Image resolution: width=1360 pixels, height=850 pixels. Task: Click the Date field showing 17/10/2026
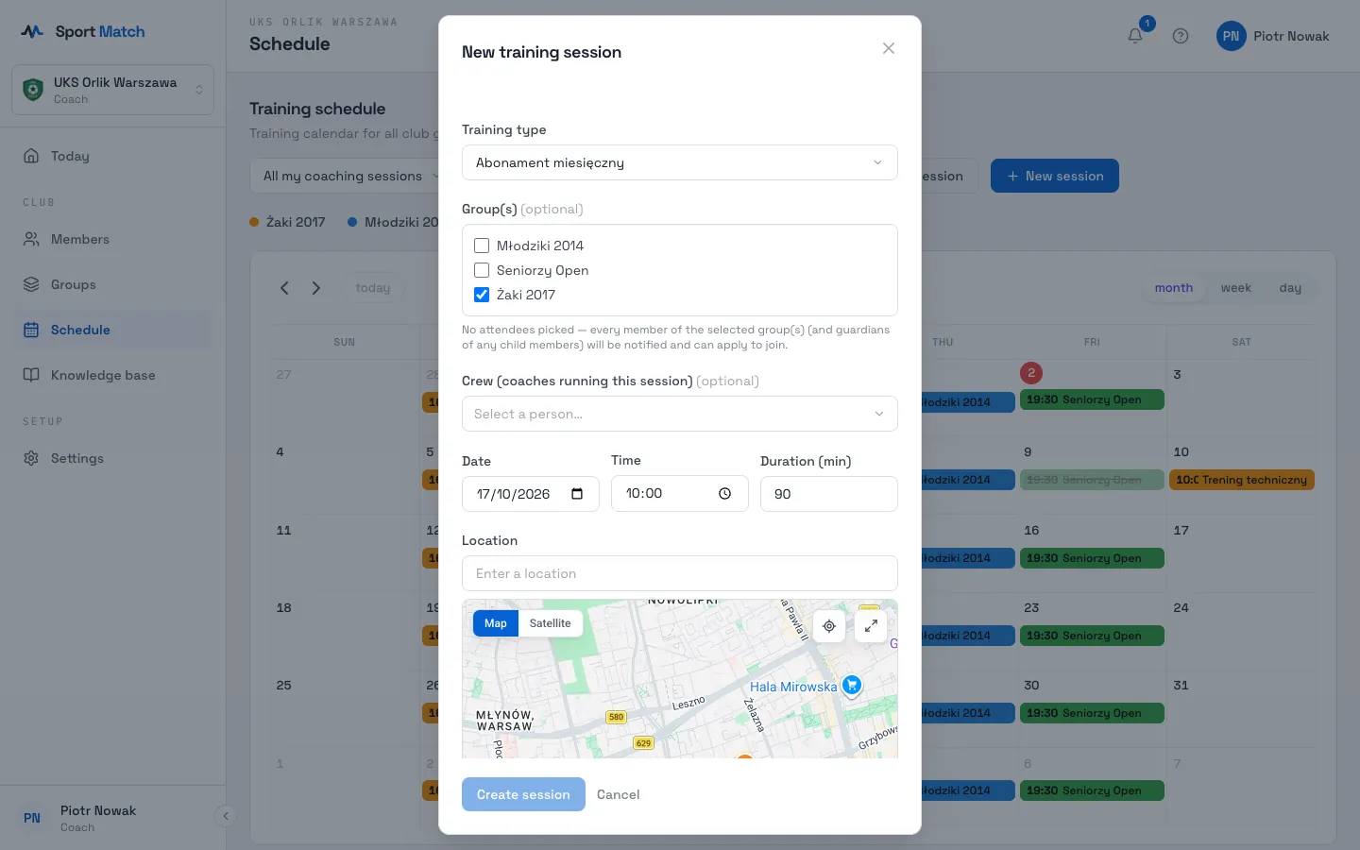pos(531,494)
